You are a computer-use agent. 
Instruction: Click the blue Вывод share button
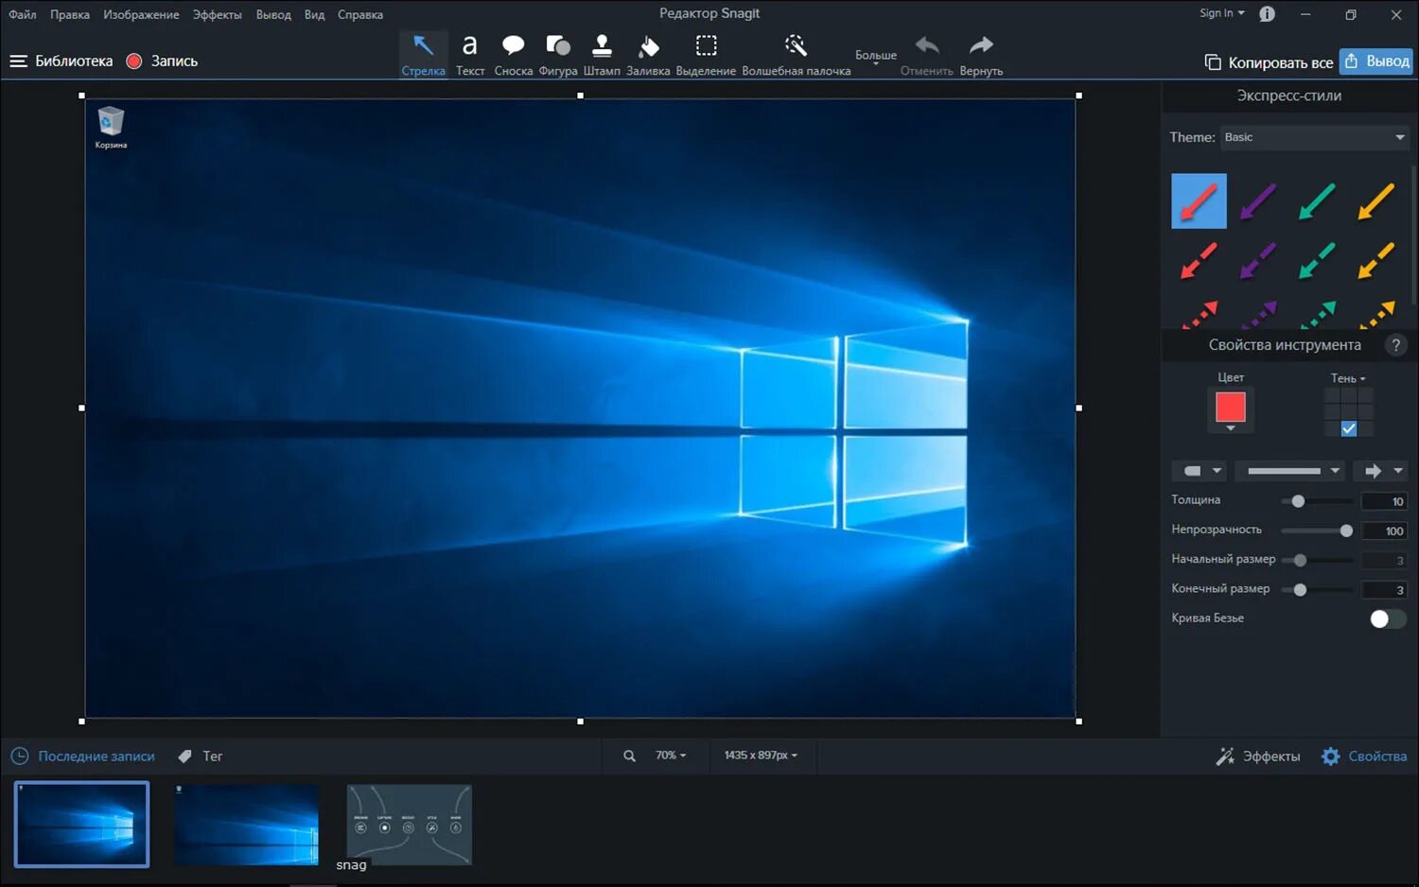[1376, 61]
